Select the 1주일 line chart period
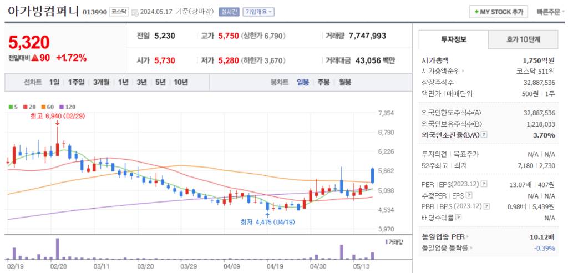 point(76,82)
